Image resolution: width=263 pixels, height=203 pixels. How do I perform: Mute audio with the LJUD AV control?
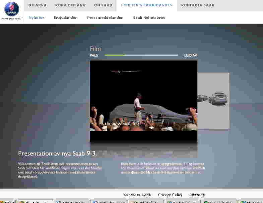tap(190, 55)
